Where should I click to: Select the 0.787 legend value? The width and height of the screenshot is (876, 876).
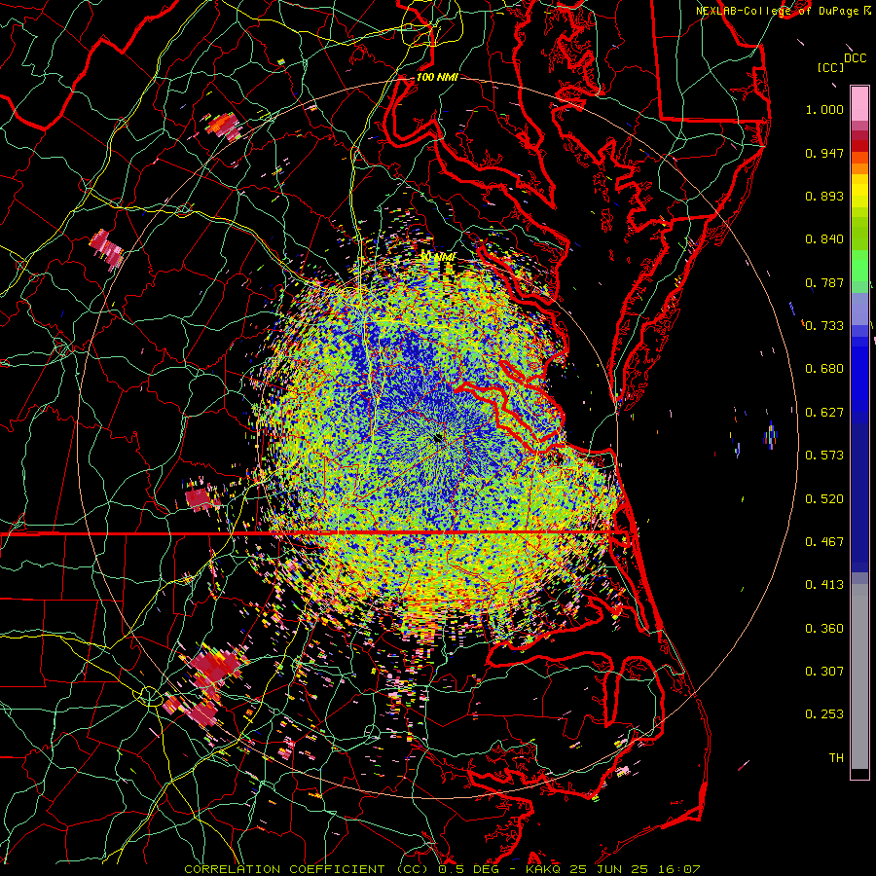pyautogui.click(x=824, y=282)
